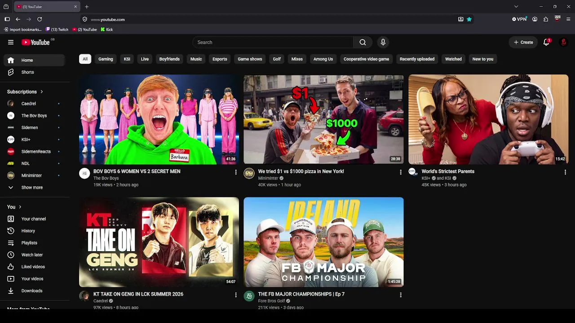Open the Sidemen subscription
This screenshot has width=575, height=323.
click(x=35, y=127)
